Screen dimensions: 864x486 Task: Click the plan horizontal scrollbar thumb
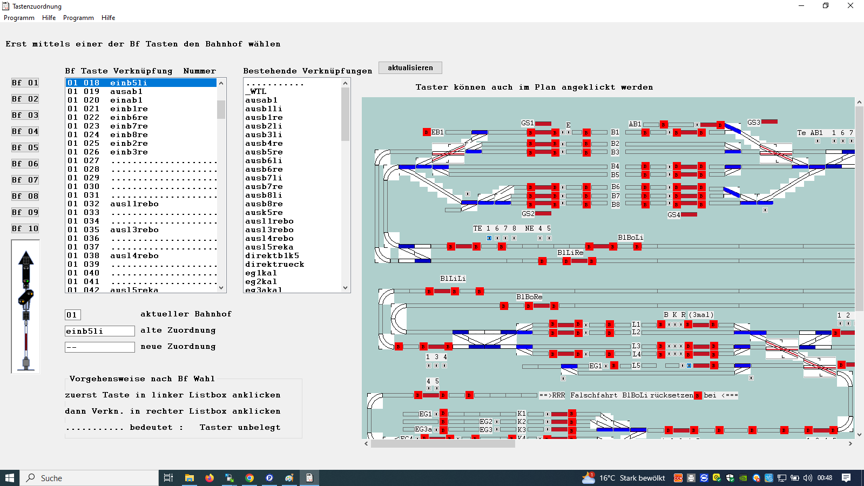pyautogui.click(x=443, y=443)
